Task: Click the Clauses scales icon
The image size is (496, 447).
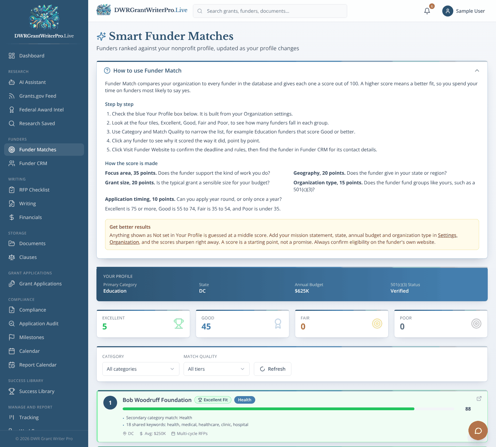Action: coord(12,257)
